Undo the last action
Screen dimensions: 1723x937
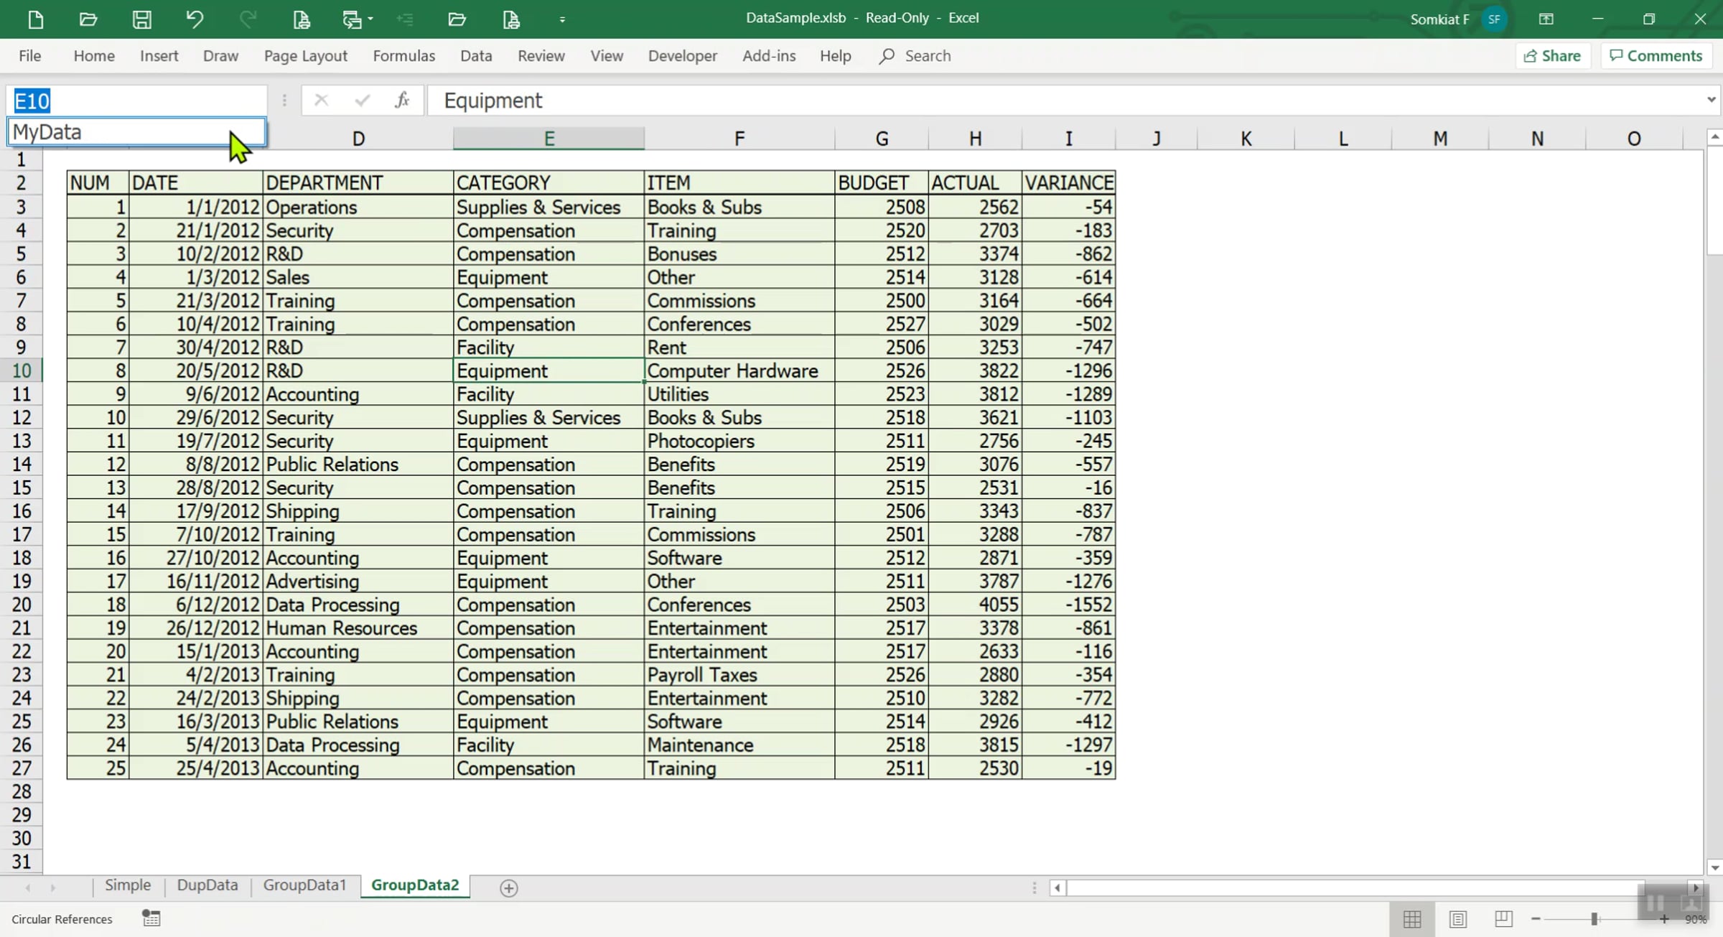[195, 19]
